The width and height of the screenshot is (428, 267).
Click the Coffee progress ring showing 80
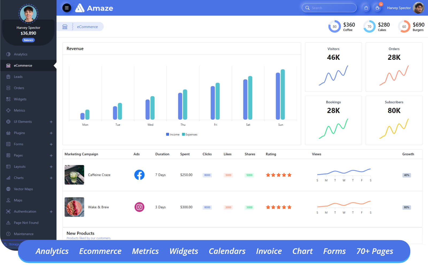(334, 26)
